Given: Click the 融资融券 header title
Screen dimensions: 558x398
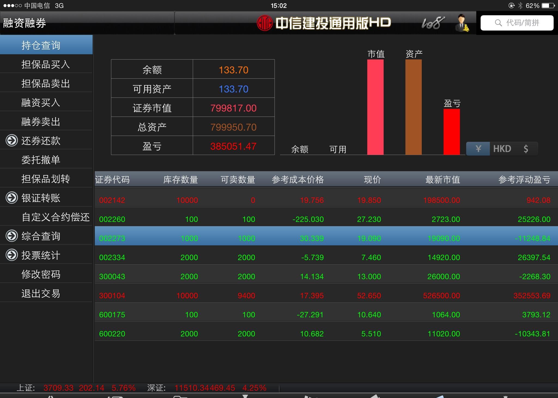Looking at the screenshot, I should coord(25,23).
